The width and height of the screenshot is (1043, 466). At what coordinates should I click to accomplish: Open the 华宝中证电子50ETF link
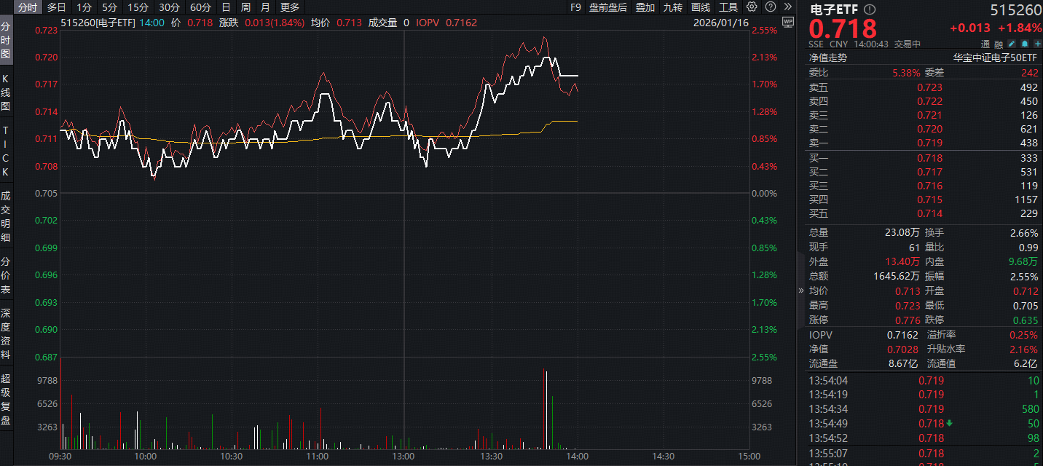click(995, 58)
